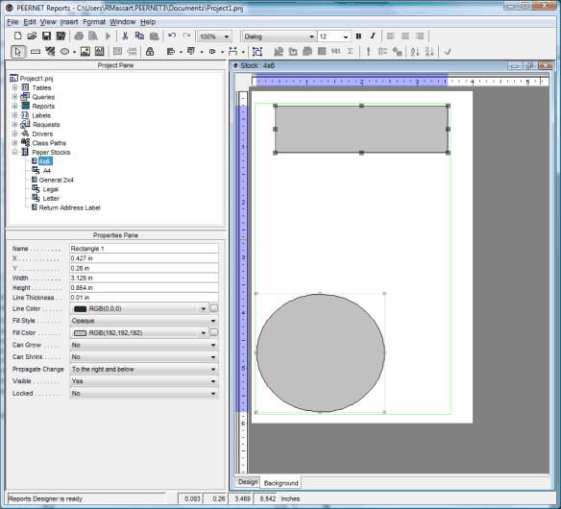Viewport: 561px width, 509px height.
Task: Click the Save All toolbar icon
Action: pyautogui.click(x=61, y=36)
